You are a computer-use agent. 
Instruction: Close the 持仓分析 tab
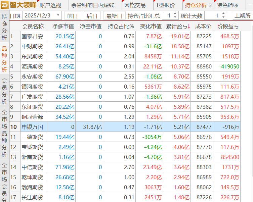click(210, 5)
